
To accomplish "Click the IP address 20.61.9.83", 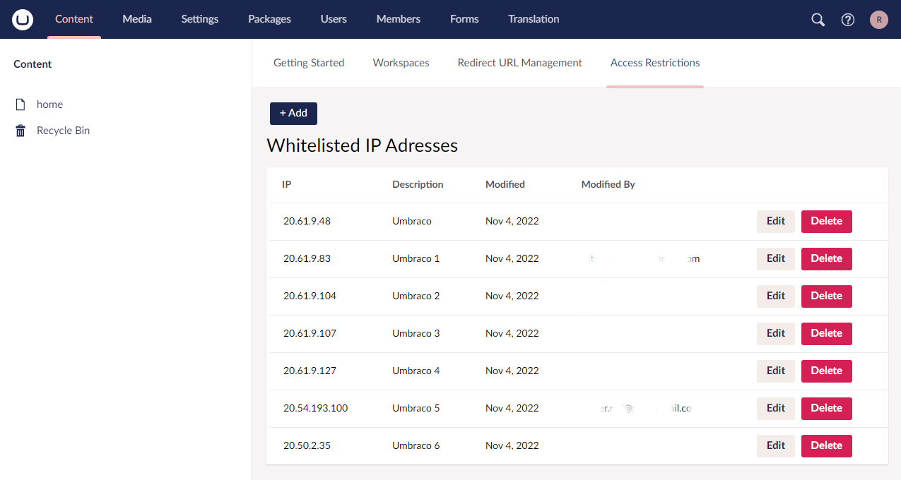I will click(307, 258).
